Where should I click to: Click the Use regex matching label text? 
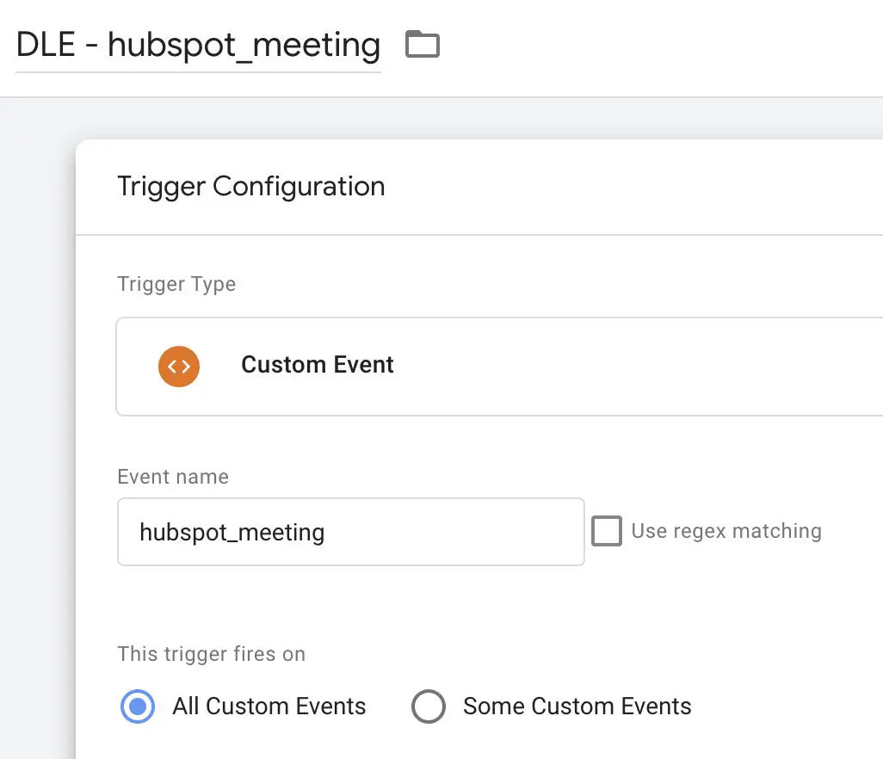click(726, 531)
